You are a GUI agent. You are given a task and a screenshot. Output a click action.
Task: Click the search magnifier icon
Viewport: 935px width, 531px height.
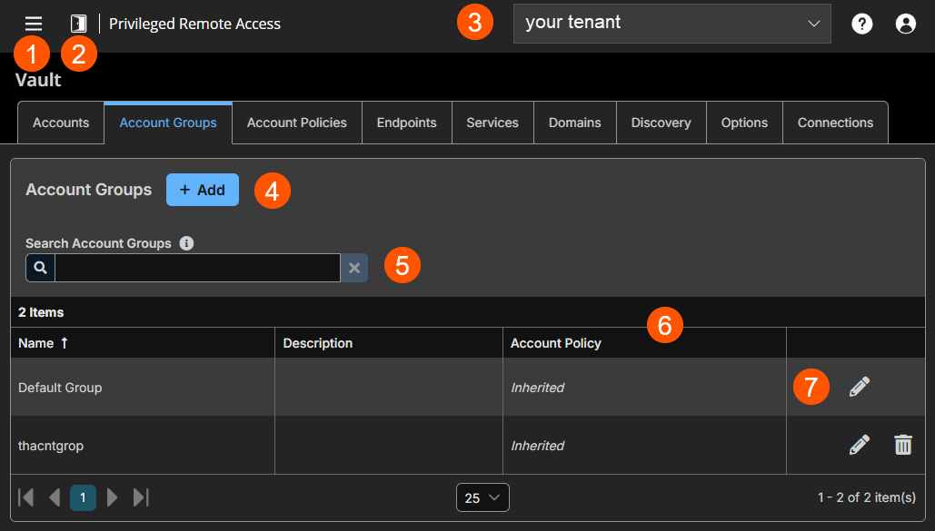click(x=40, y=268)
